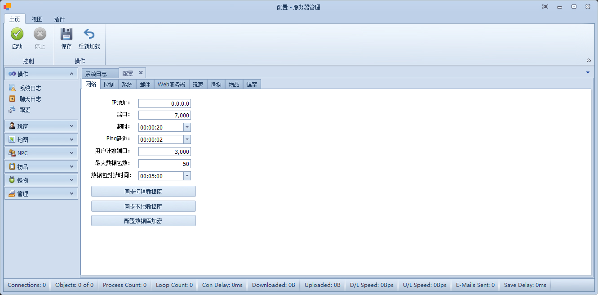This screenshot has width=598, height=295.
Task: Click the 重新加载 reload arrow icon
Action: click(89, 35)
